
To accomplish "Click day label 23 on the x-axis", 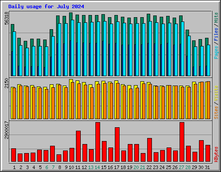I will click(x=155, y=167).
